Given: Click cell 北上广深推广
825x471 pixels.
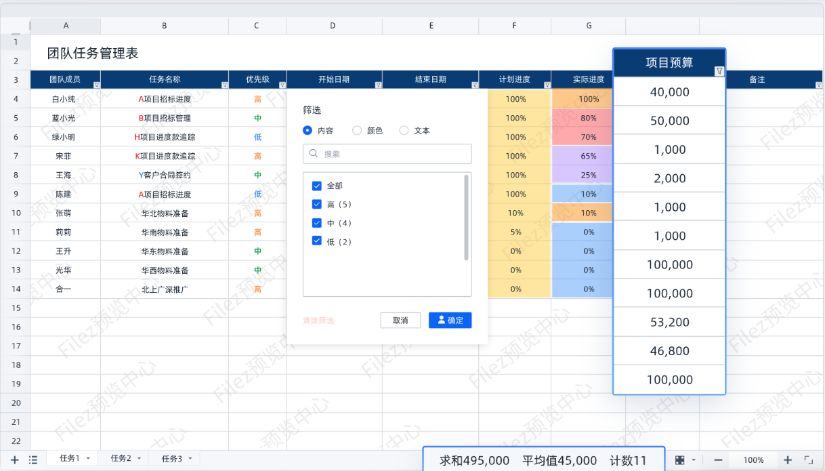Looking at the screenshot, I should pyautogui.click(x=165, y=289).
